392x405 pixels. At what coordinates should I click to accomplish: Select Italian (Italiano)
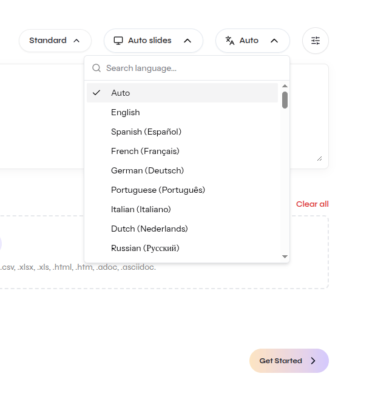182,209
